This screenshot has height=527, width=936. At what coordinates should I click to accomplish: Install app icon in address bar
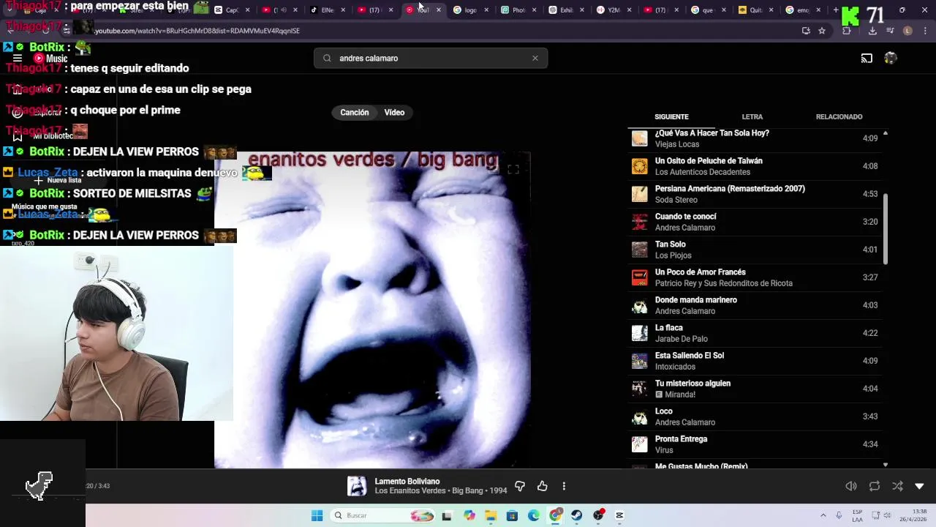[806, 31]
